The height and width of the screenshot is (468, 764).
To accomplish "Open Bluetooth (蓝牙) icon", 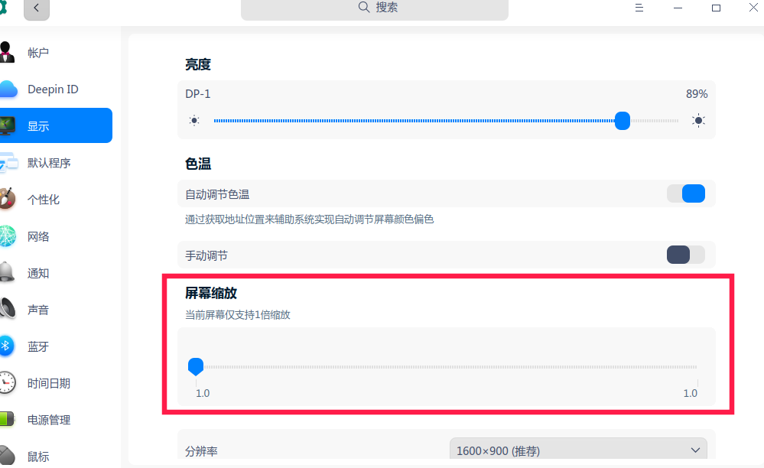I will pyautogui.click(x=7, y=346).
